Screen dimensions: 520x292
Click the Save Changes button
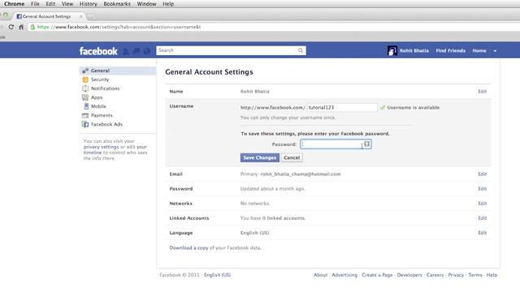click(x=260, y=157)
